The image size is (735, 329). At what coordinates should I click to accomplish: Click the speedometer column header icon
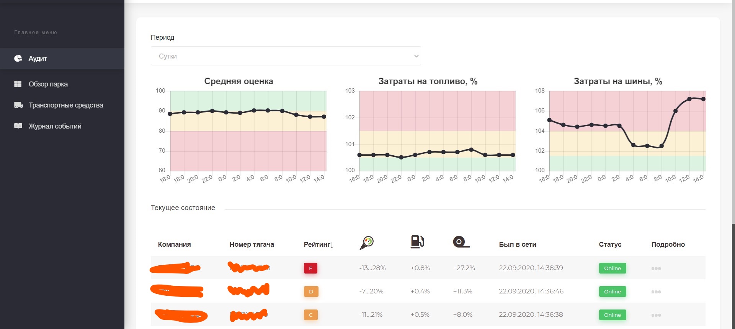(x=366, y=243)
